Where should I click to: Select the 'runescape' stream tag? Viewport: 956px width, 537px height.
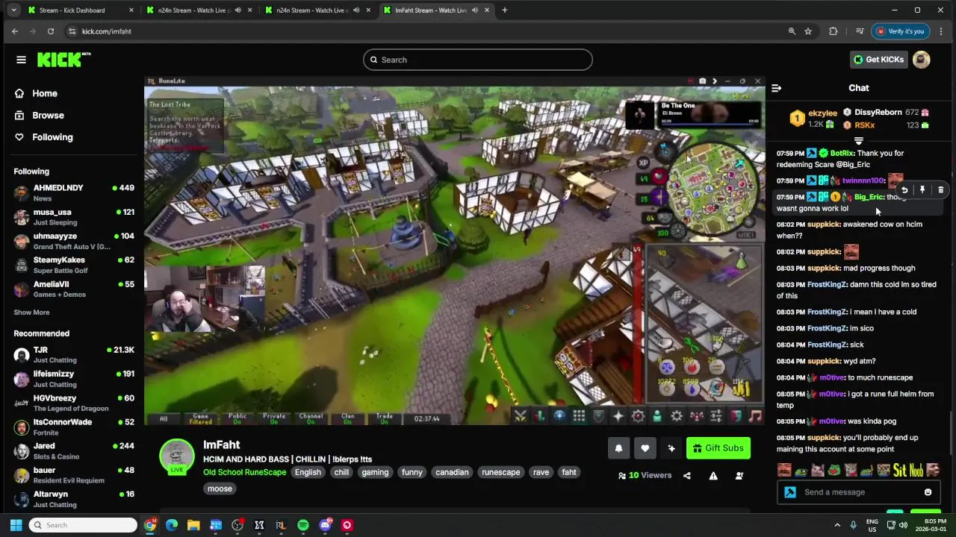tap(501, 472)
